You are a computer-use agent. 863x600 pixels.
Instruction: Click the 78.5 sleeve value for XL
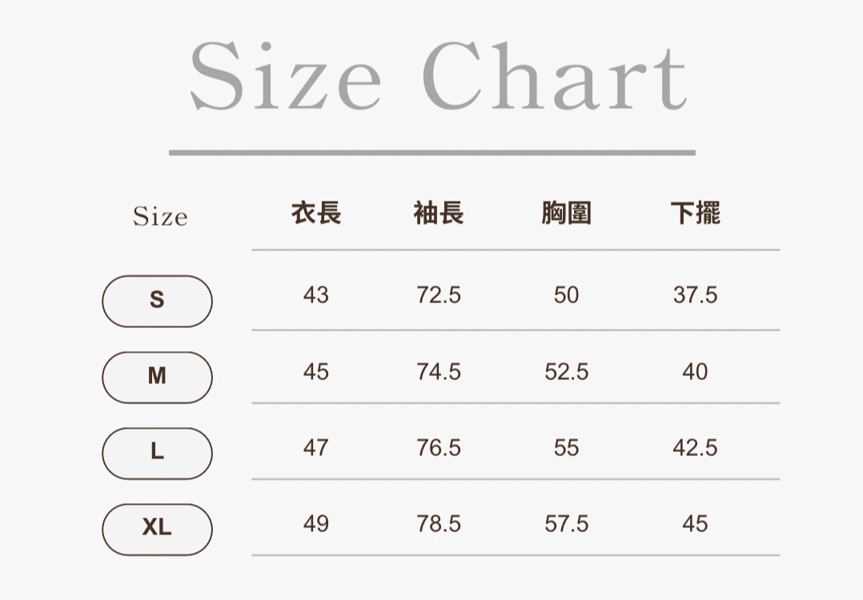click(x=439, y=524)
